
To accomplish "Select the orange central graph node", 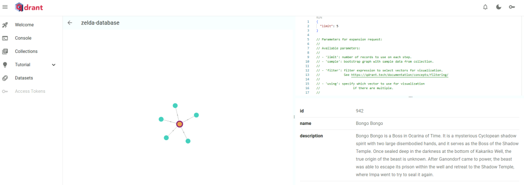I will 180,124.
